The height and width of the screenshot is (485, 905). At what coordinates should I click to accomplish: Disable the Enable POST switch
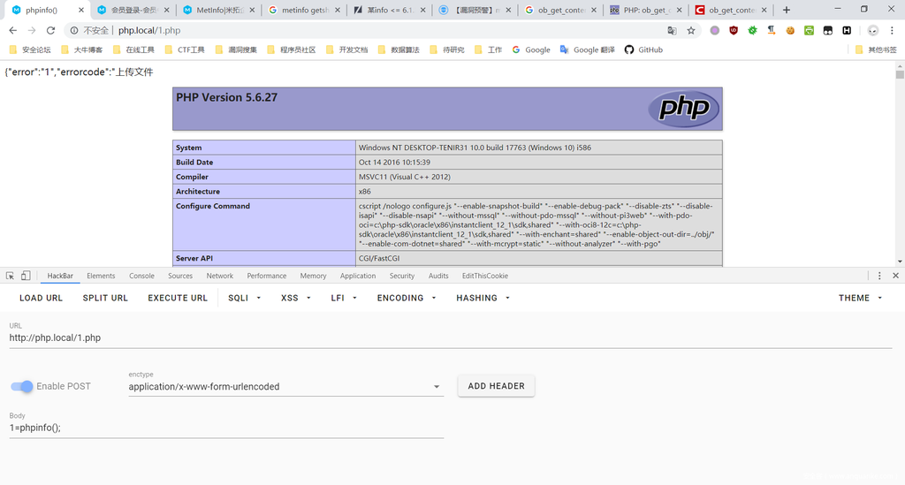pos(22,386)
